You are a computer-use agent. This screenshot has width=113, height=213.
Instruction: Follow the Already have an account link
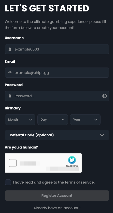[x=57, y=208]
